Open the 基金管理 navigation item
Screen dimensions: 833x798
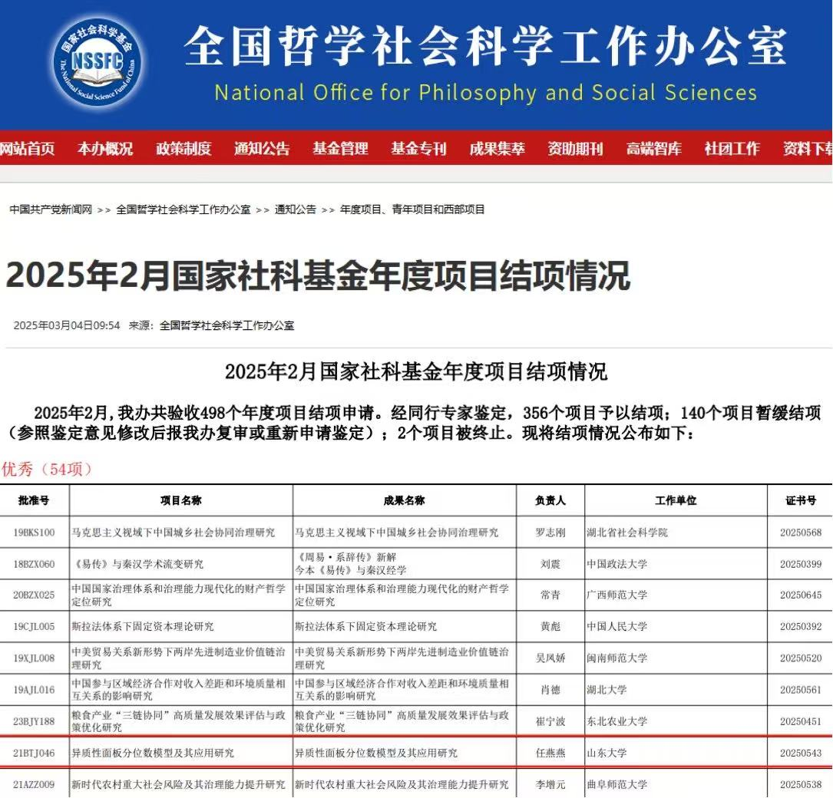[340, 149]
